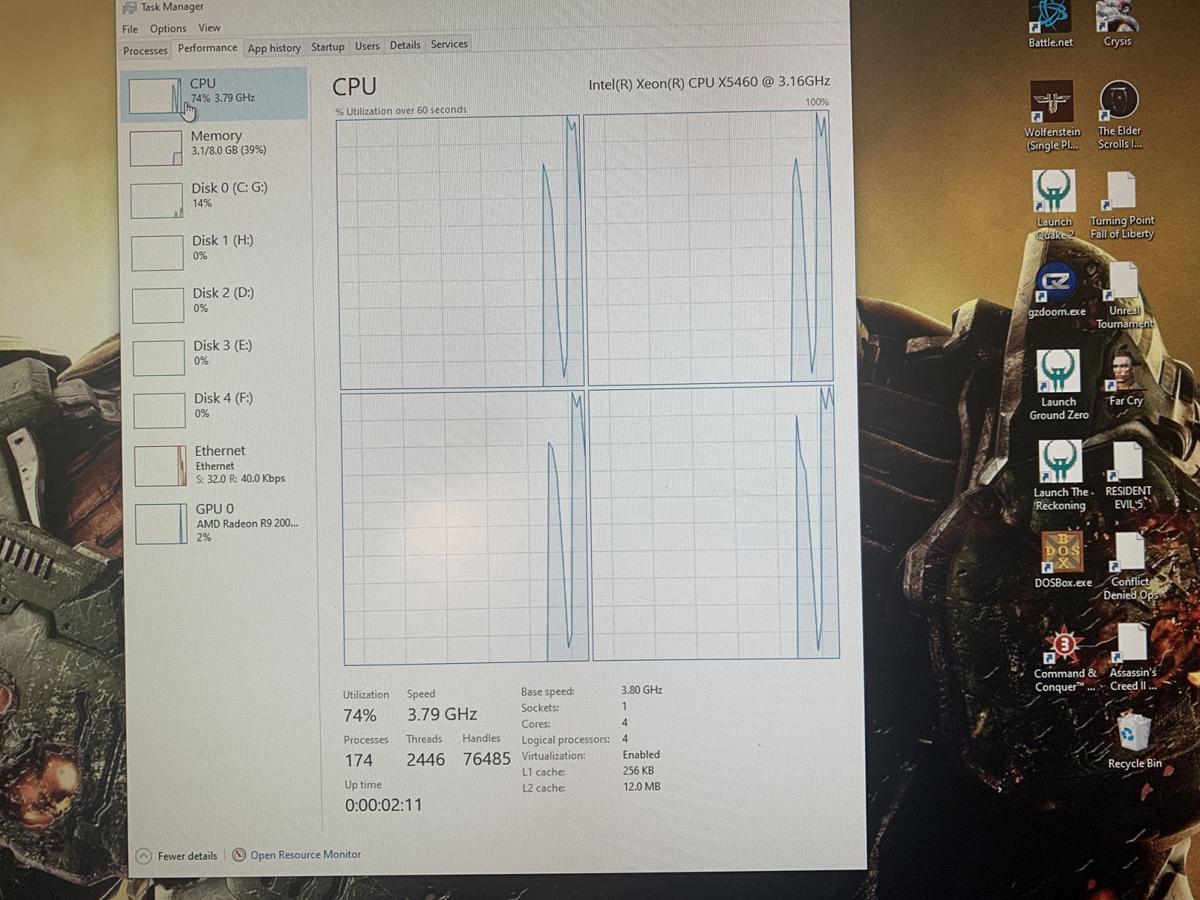Select the Ethernet performance entry
This screenshot has width=1200, height=900.
point(219,463)
